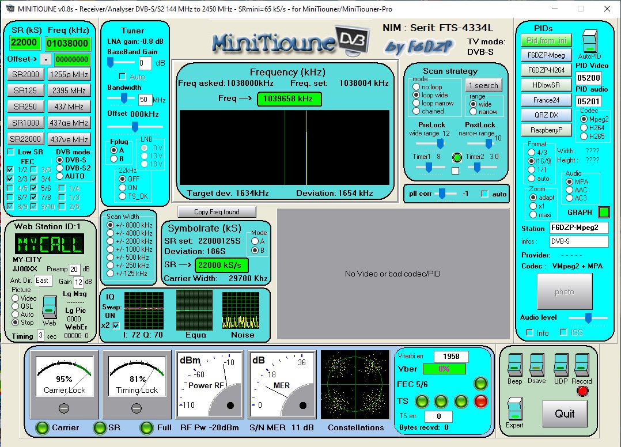Click the Power RF dBm meter

(210, 384)
